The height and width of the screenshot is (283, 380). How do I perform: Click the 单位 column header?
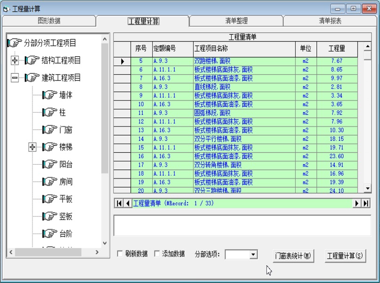306,49
